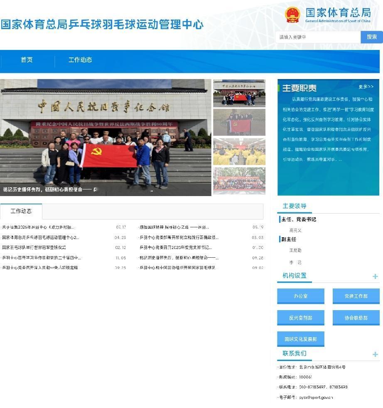The height and width of the screenshot is (408, 383).
Task: Select the 工作动态 tab above the news list
Action: pos(21,211)
